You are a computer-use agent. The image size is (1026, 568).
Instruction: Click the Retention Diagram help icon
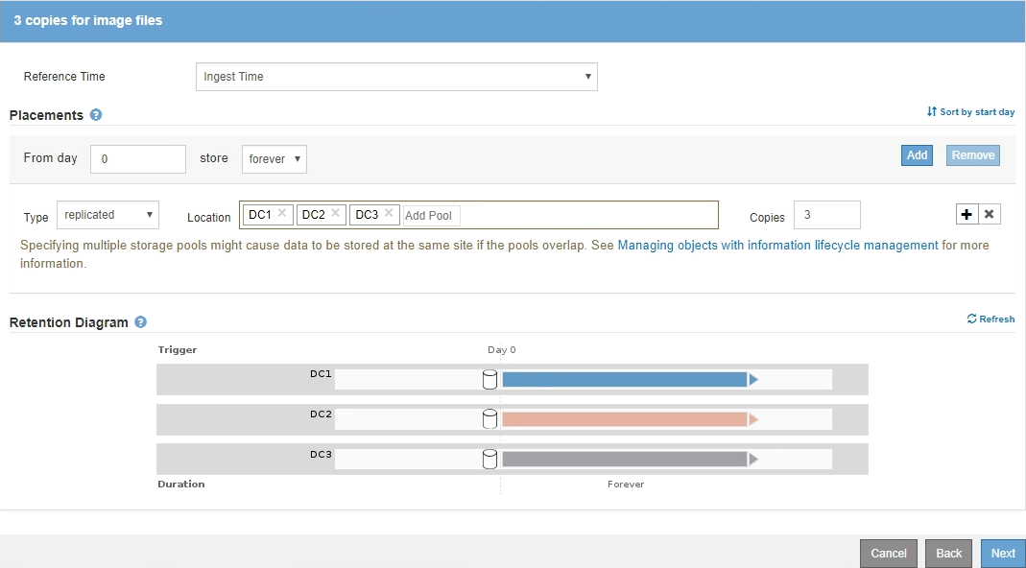[141, 322]
